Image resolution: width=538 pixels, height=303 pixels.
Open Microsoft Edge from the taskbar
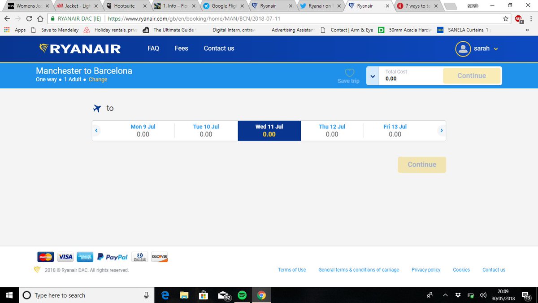point(165,295)
